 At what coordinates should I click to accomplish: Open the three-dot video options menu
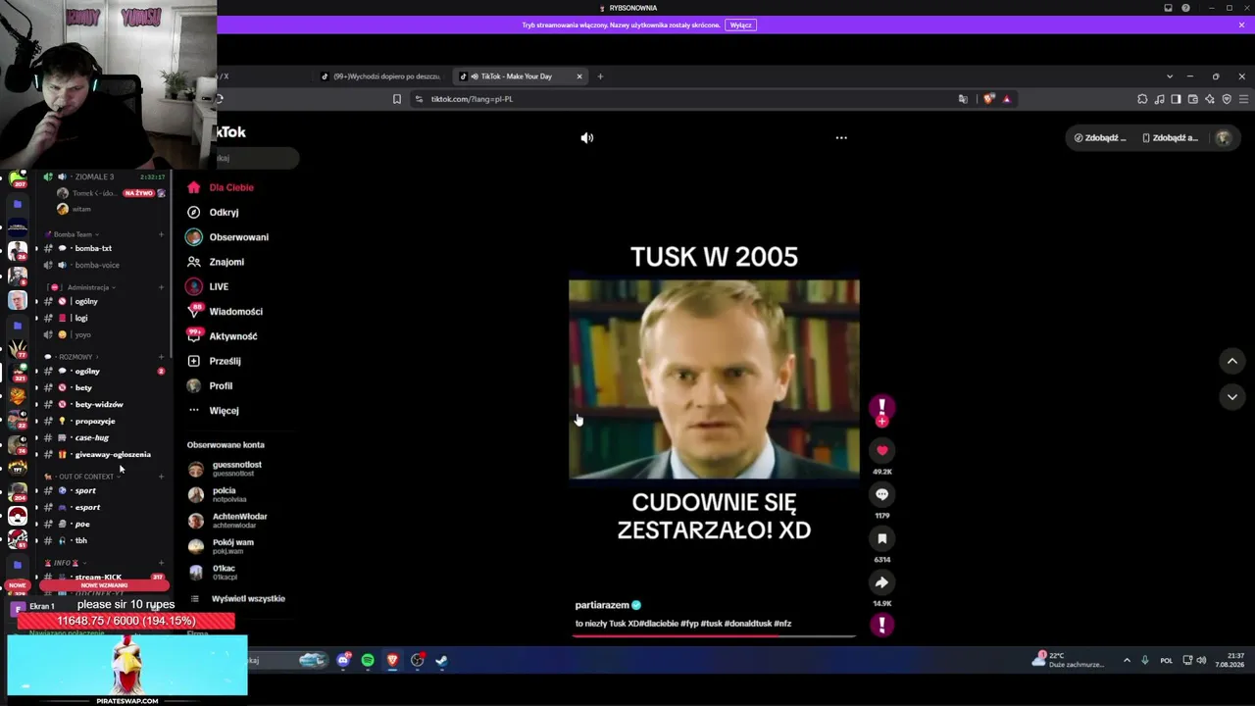coord(841,138)
